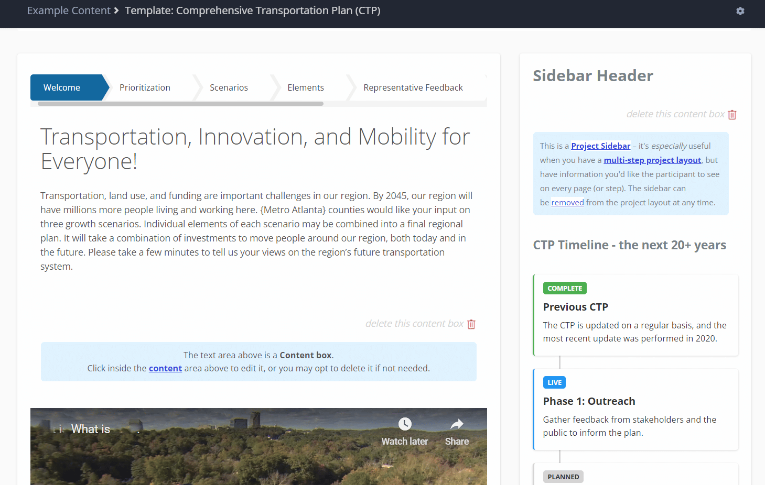The image size is (765, 485).
Task: Open the Scenarios tab
Action: pyautogui.click(x=229, y=87)
